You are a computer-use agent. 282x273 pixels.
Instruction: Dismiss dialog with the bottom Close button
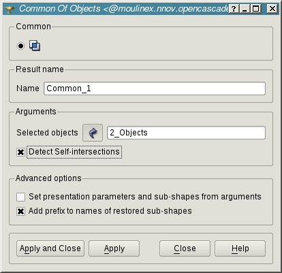pos(185,248)
